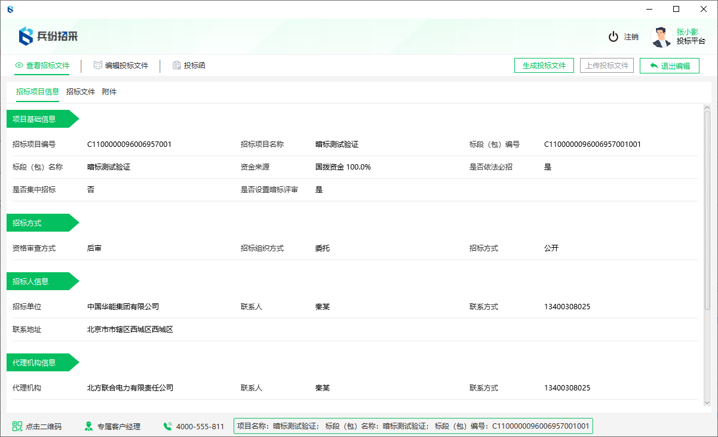The image size is (718, 437).
Task: Click the document icon beside 投标函
Action: coord(176,66)
